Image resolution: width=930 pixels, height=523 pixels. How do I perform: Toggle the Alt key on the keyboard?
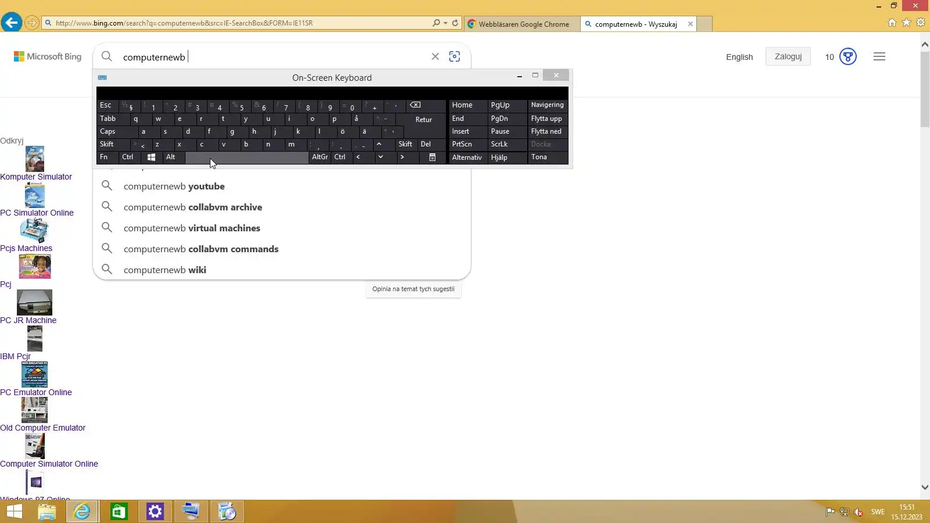click(173, 157)
